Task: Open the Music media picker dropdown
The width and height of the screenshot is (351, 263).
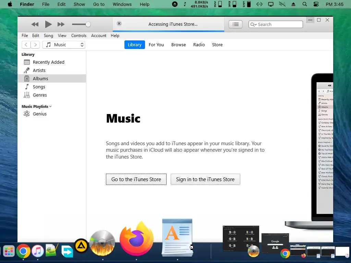Action: click(x=64, y=45)
